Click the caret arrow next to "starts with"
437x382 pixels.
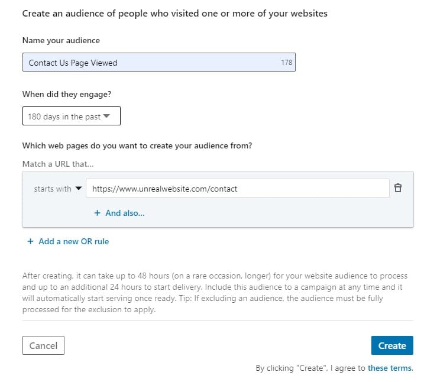pos(77,189)
